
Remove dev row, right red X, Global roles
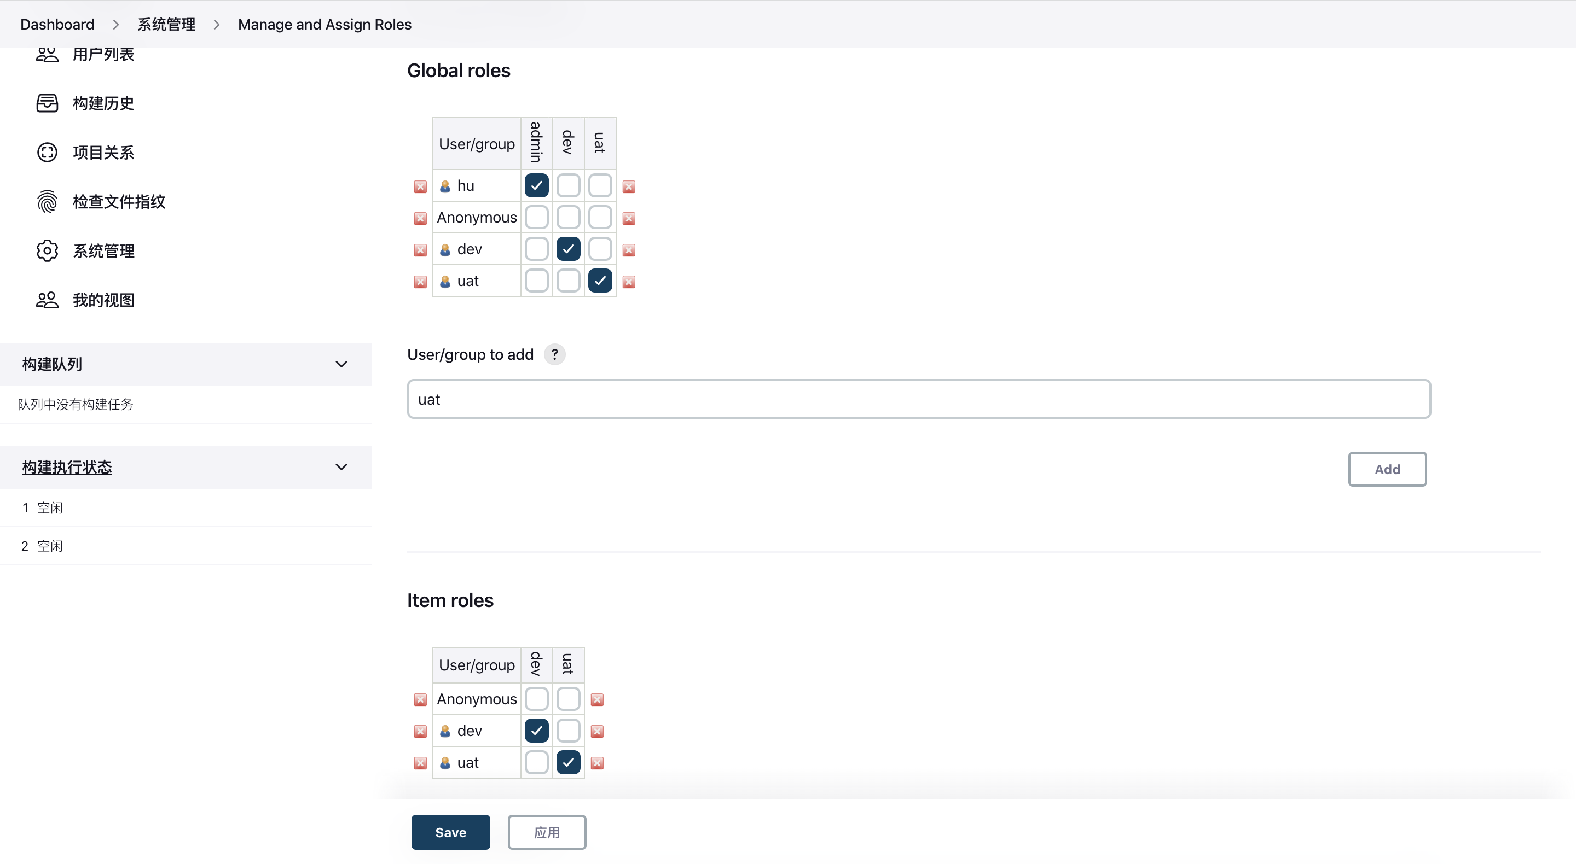point(629,250)
